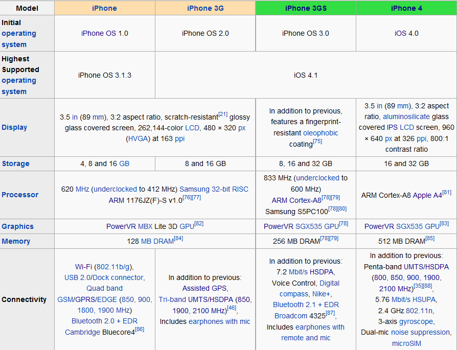Follow citation [87] after Broadcom 4325
Screen dimensions: 457x350
point(330,313)
